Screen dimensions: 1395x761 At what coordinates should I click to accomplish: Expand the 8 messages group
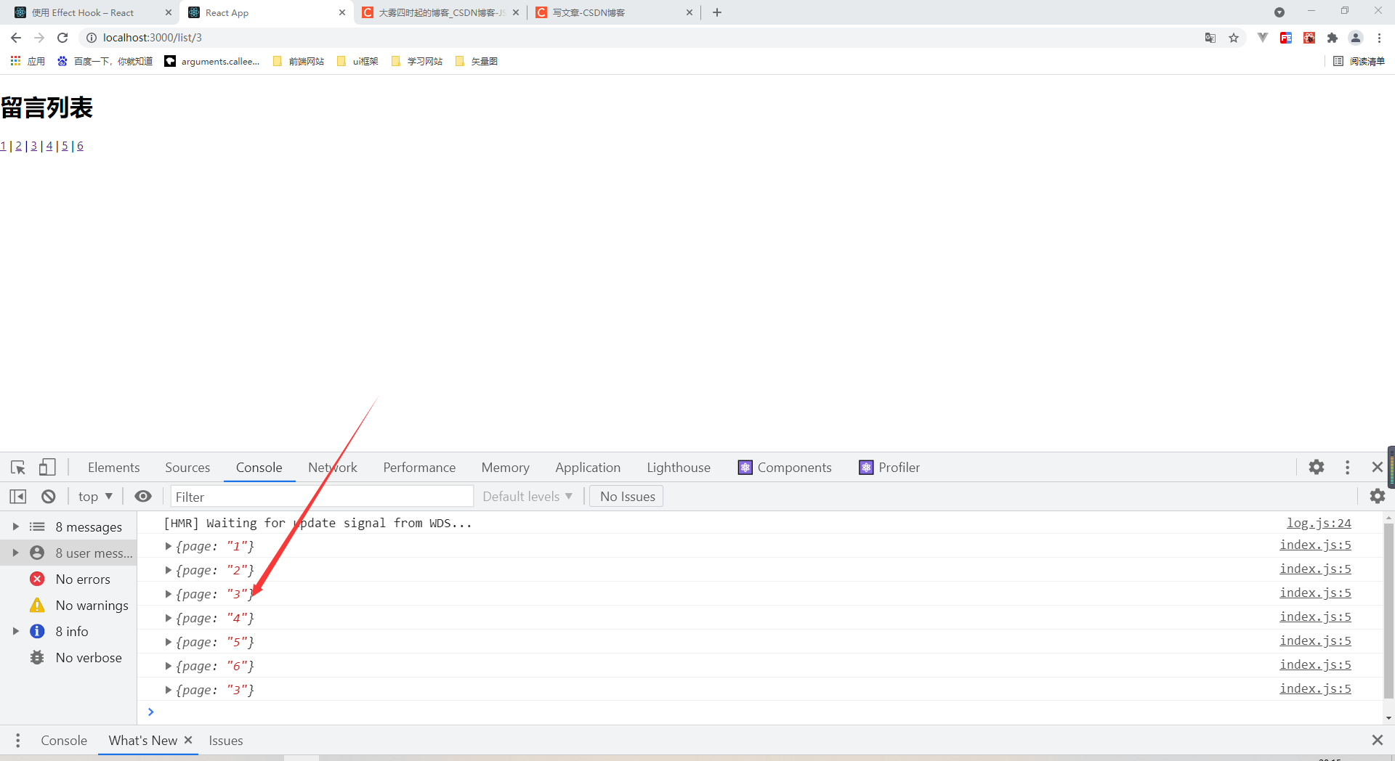tap(15, 526)
